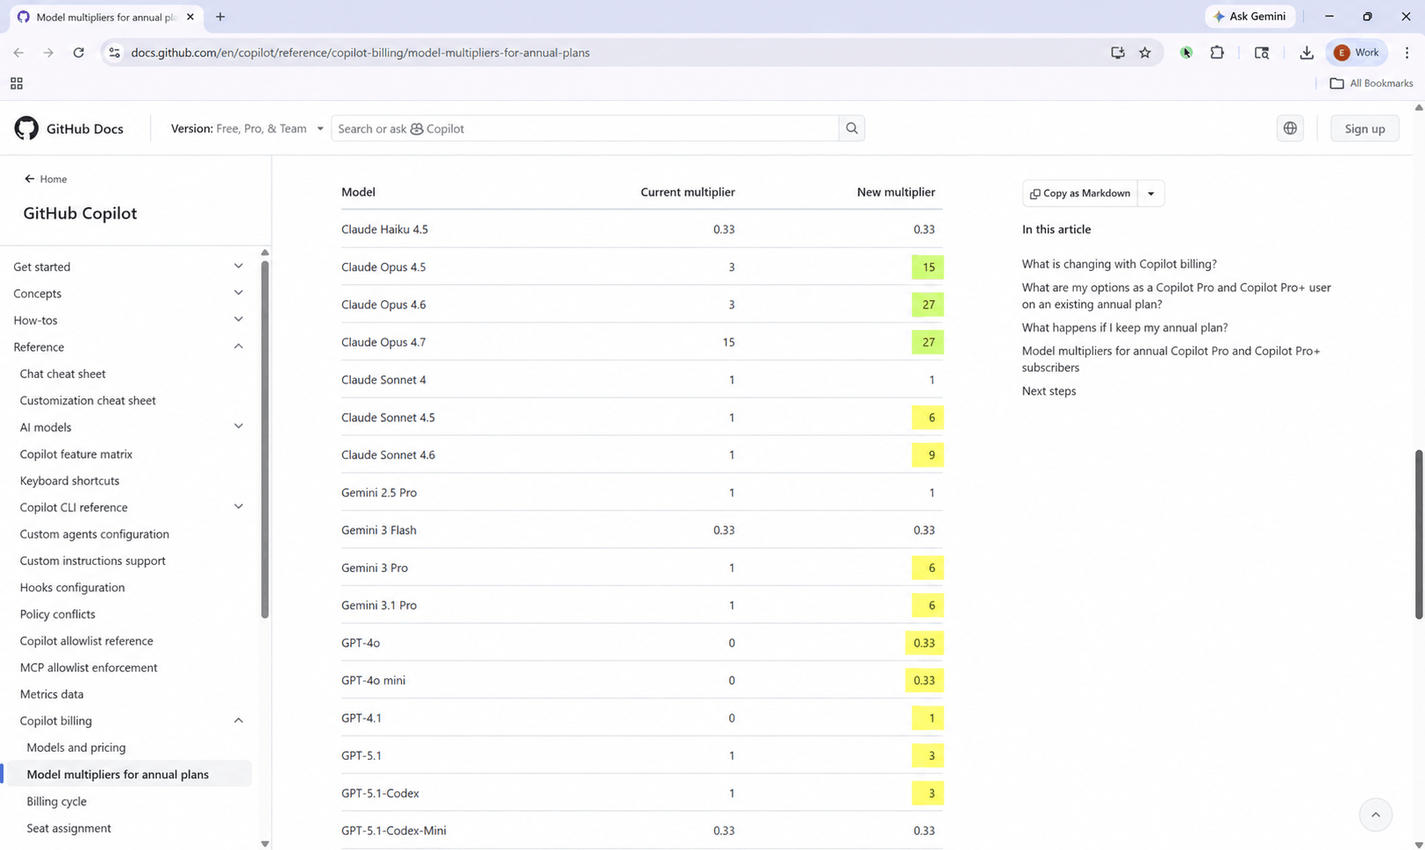Click the New multiplier column header
Screen dimensions: 1425x850
(x=896, y=192)
